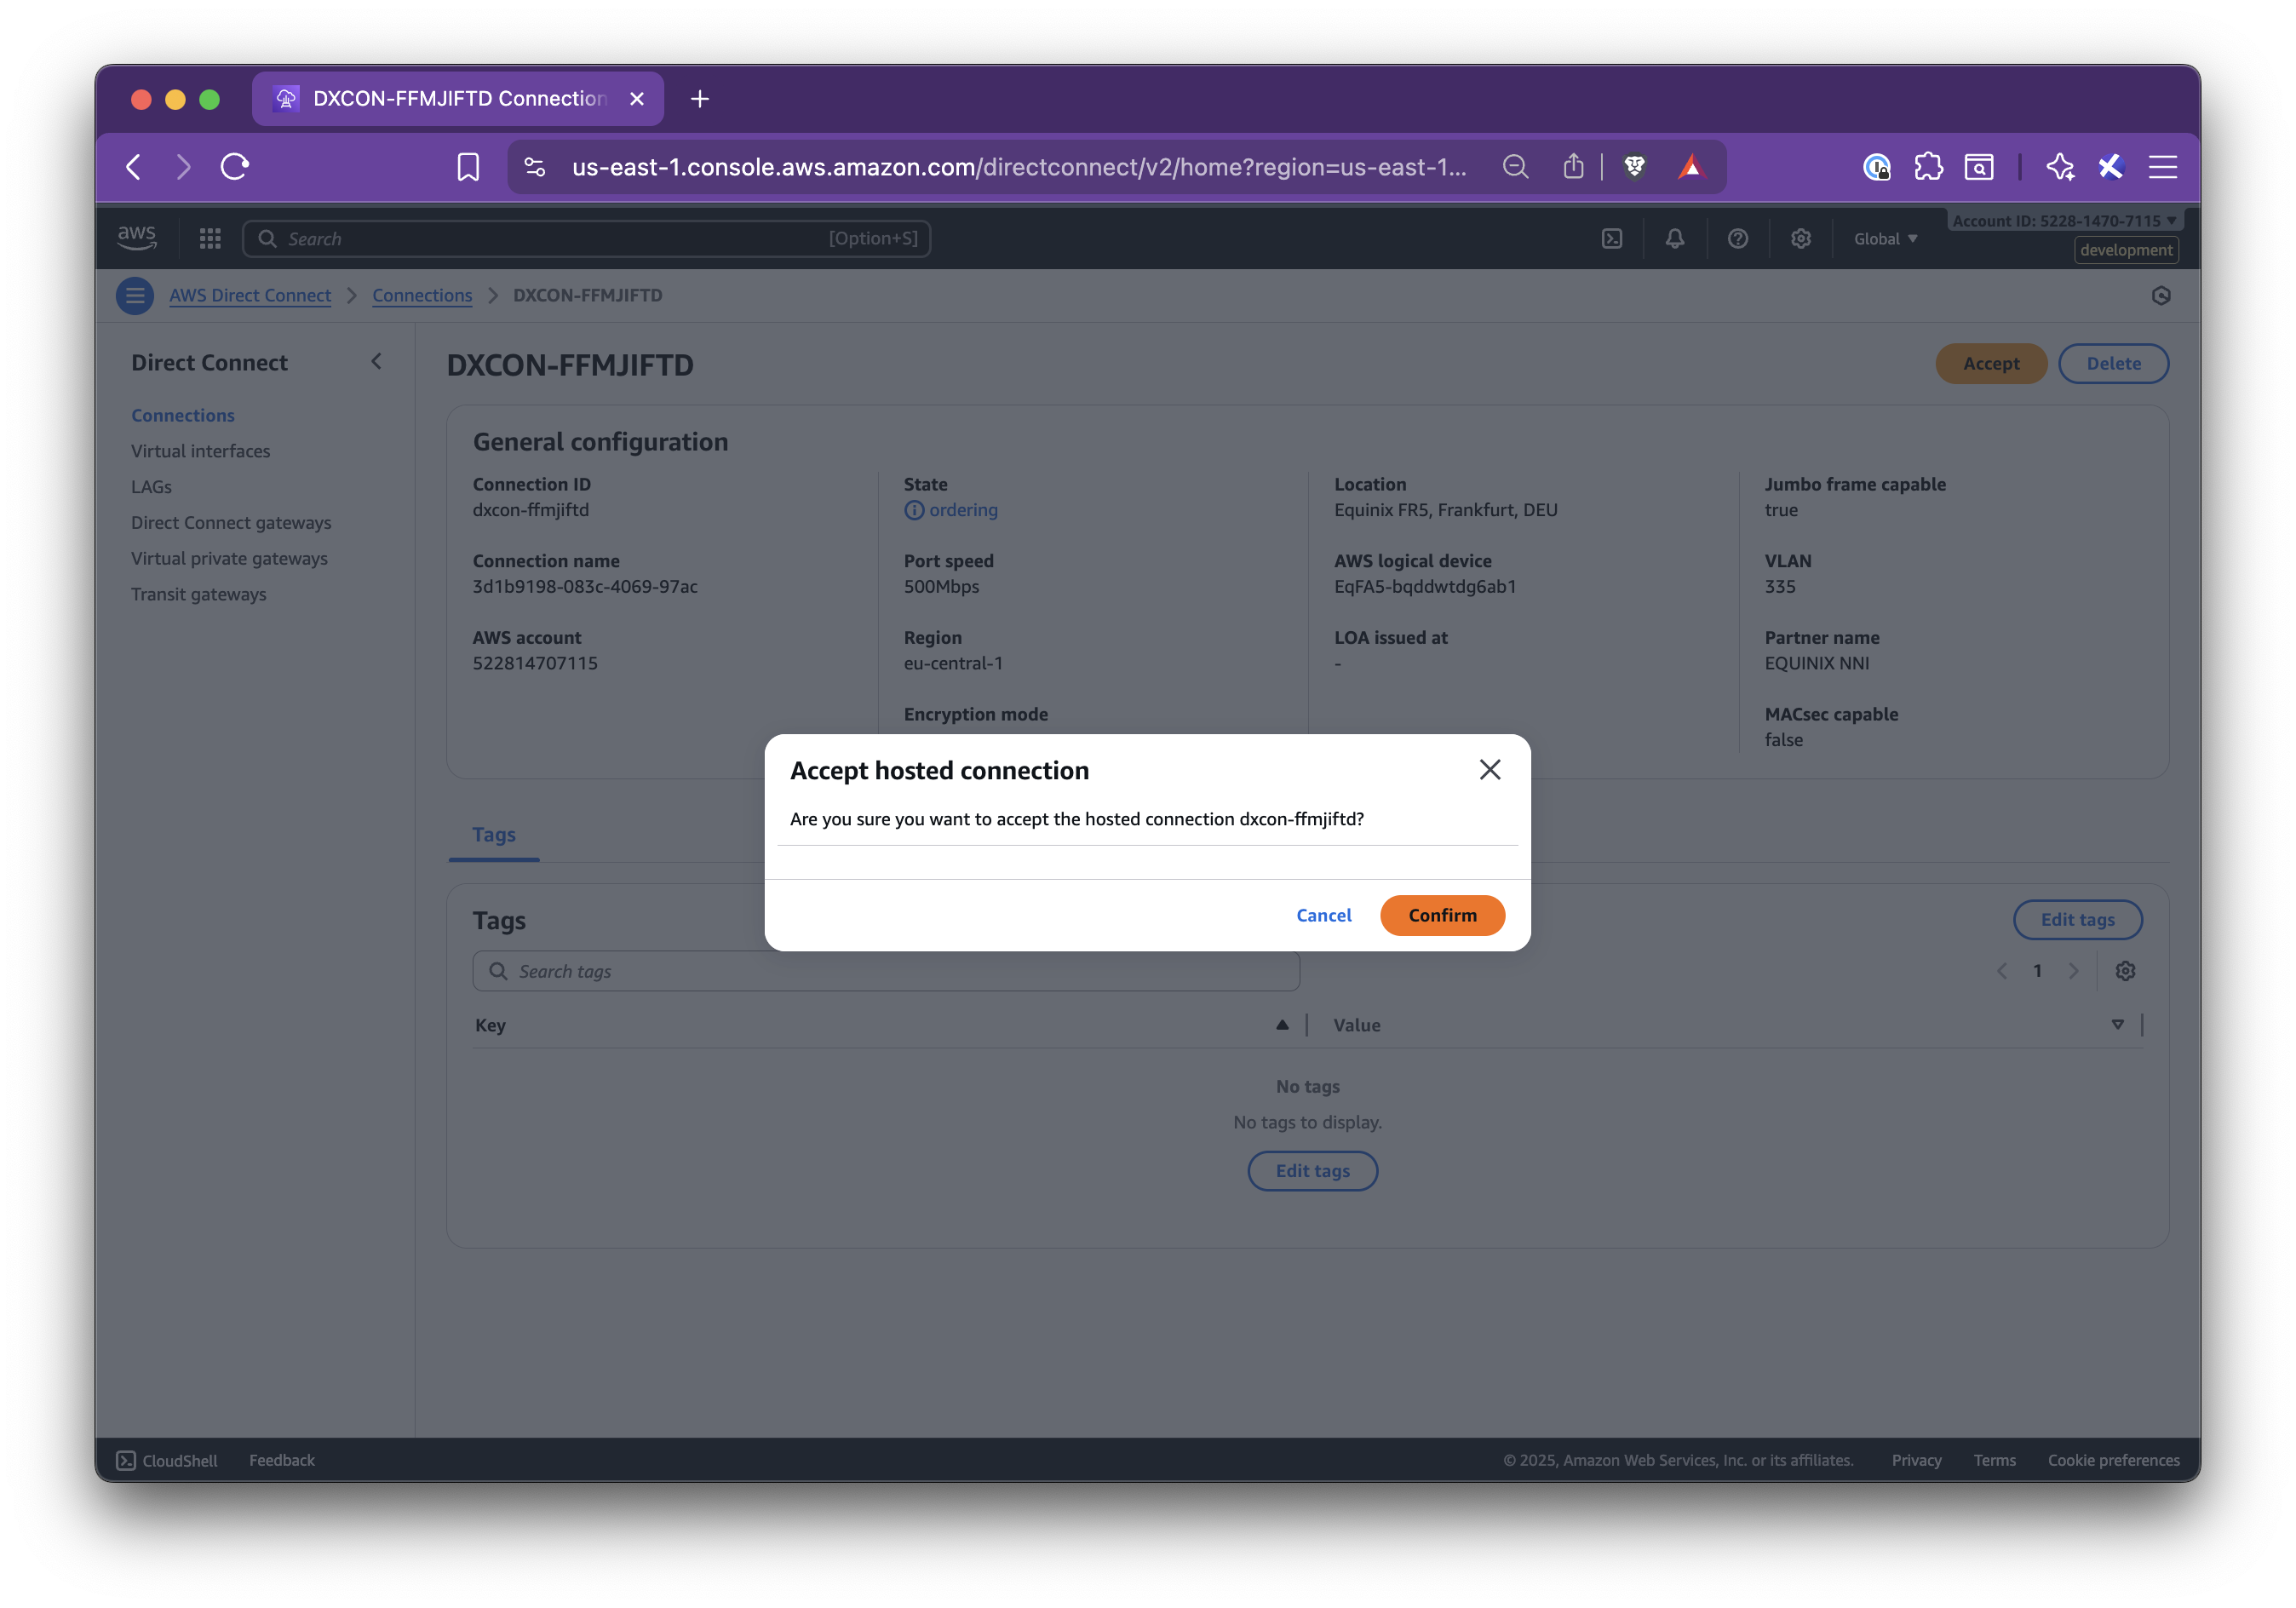
Task: Confirm accepting the hosted connection
Action: (x=1442, y=915)
